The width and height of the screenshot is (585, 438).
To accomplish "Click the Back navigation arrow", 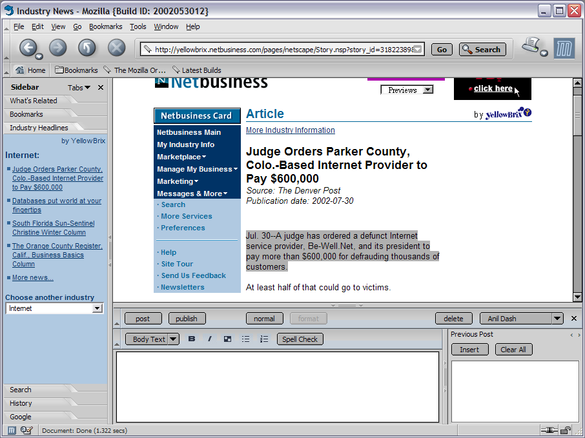I will tap(28, 48).
